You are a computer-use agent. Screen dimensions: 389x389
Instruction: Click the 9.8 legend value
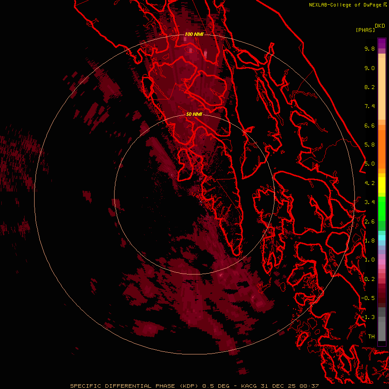click(370, 48)
